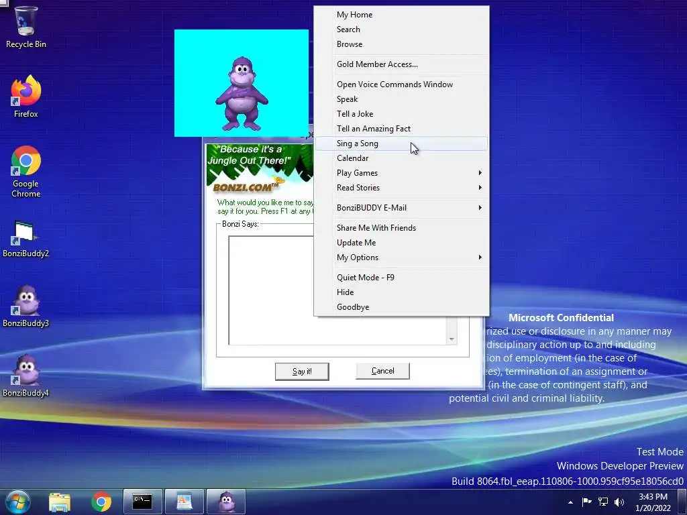Show hidden icons in the system tray

pos(570,502)
